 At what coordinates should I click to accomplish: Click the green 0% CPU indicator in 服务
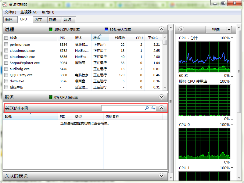[x=51, y=97]
